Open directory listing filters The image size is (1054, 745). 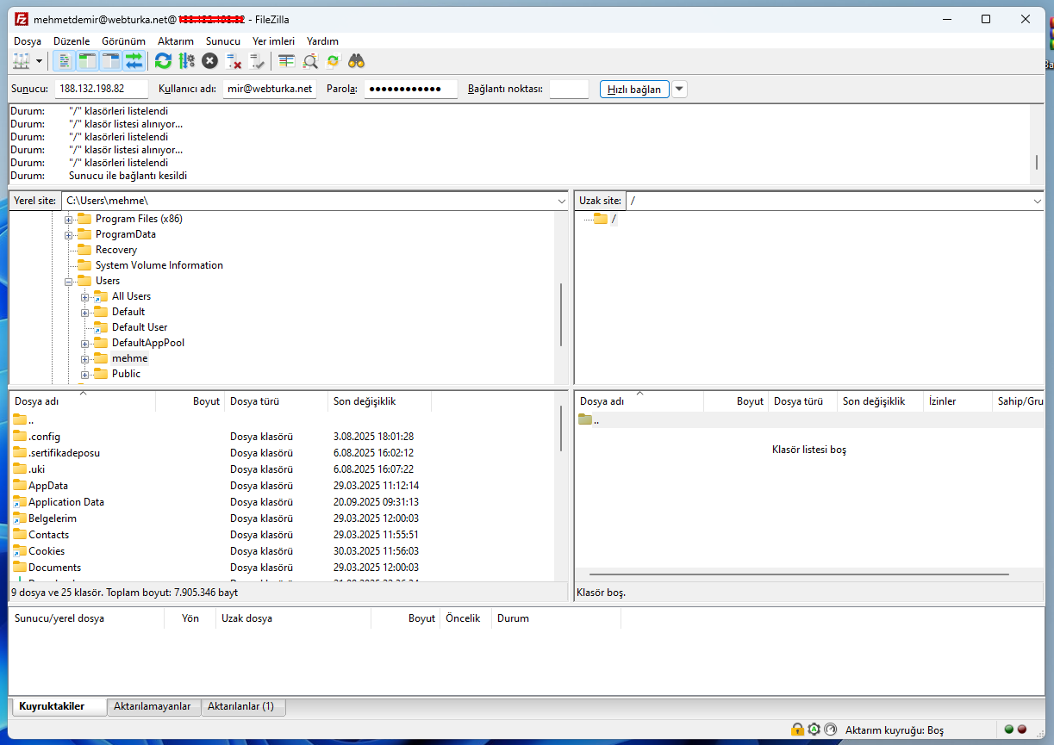(286, 60)
